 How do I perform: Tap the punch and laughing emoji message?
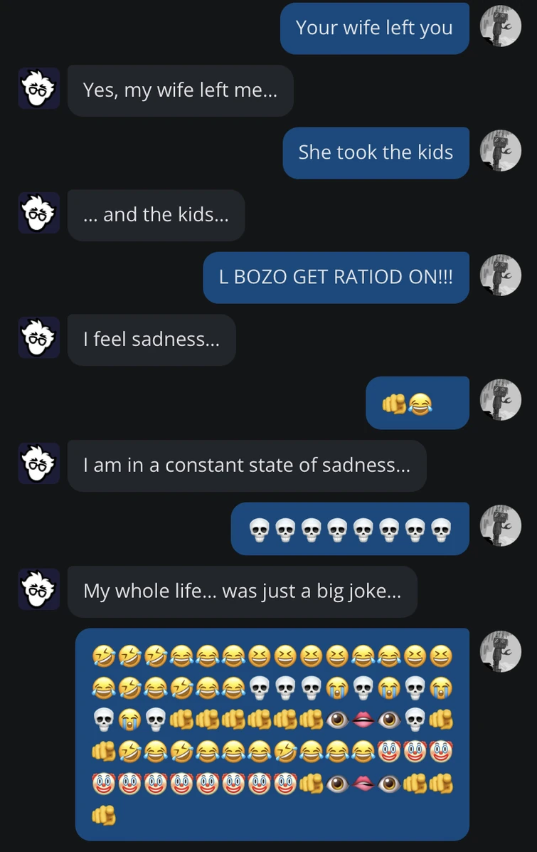[x=418, y=403]
